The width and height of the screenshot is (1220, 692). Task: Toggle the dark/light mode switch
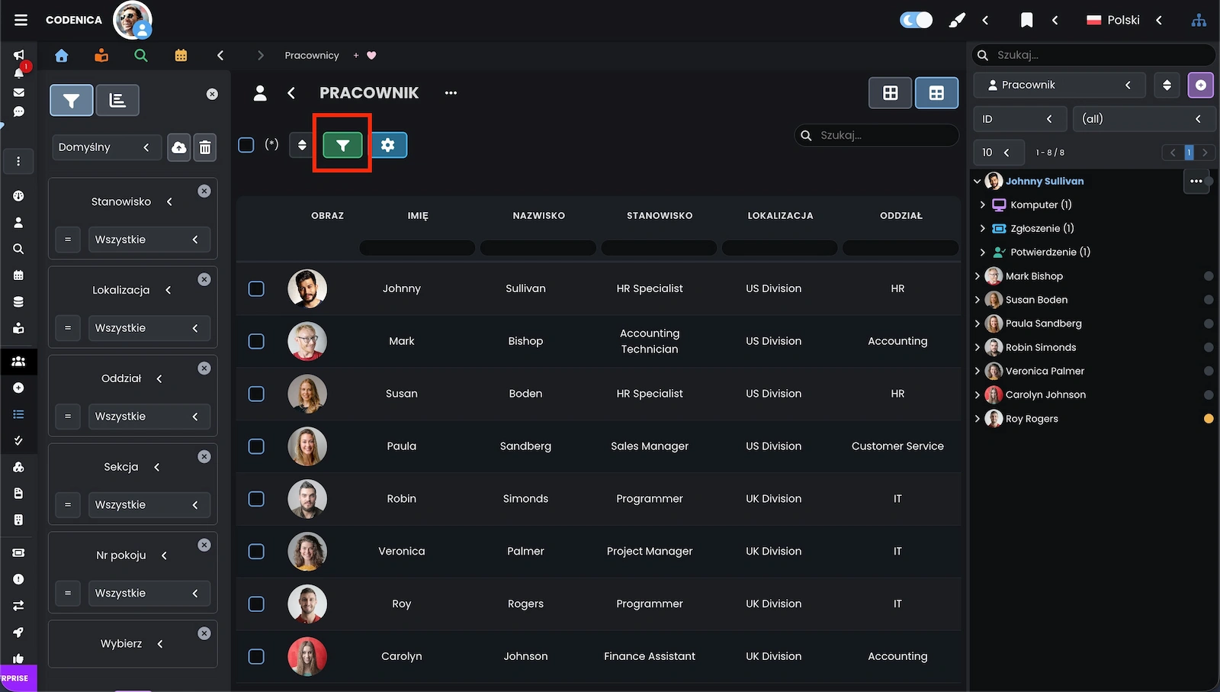click(x=915, y=20)
